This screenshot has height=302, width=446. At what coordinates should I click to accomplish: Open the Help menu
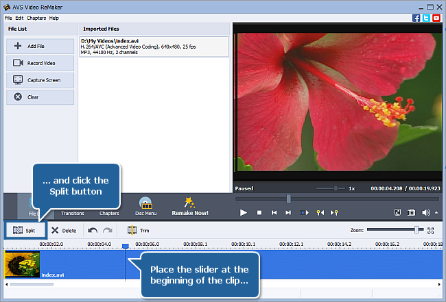tap(54, 18)
